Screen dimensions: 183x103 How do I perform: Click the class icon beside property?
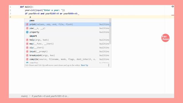[27, 32]
